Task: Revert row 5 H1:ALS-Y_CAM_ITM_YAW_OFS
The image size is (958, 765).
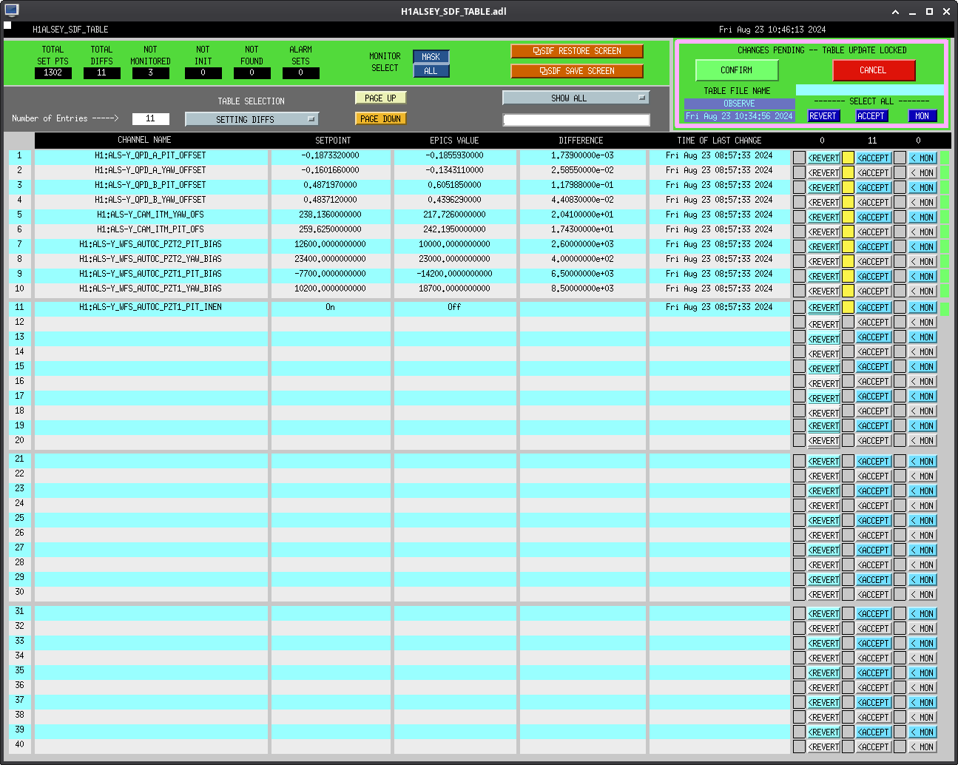Action: tap(823, 217)
